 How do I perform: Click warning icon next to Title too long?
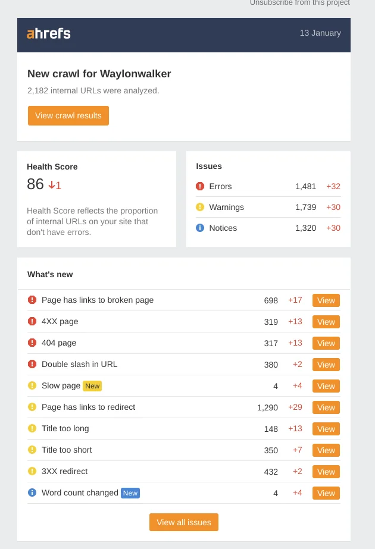click(x=32, y=428)
